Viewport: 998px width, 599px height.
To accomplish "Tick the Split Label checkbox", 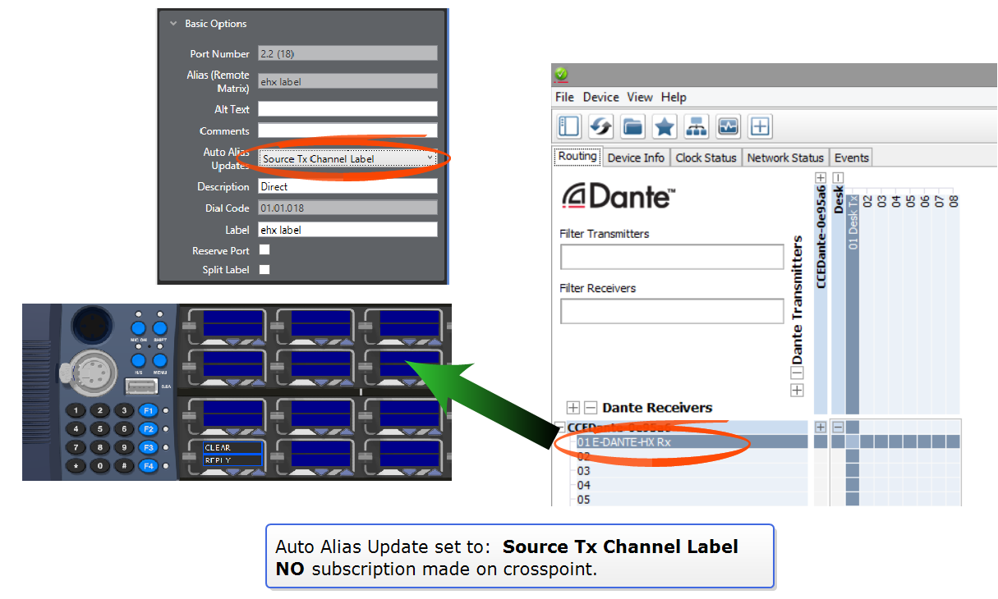I will (x=264, y=269).
